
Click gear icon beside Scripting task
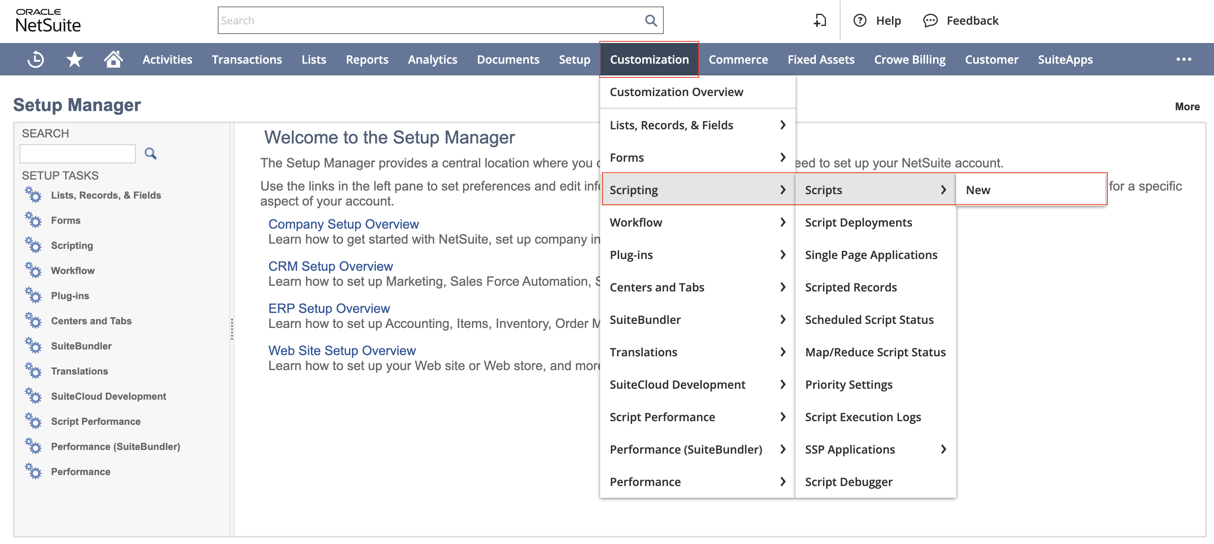[x=33, y=245]
